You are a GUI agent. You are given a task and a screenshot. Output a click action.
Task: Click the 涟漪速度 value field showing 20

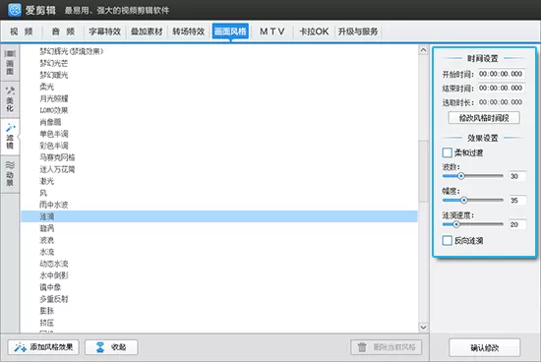(x=517, y=224)
